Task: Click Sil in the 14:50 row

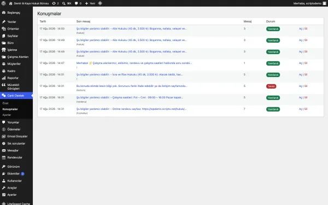Action: point(306,28)
